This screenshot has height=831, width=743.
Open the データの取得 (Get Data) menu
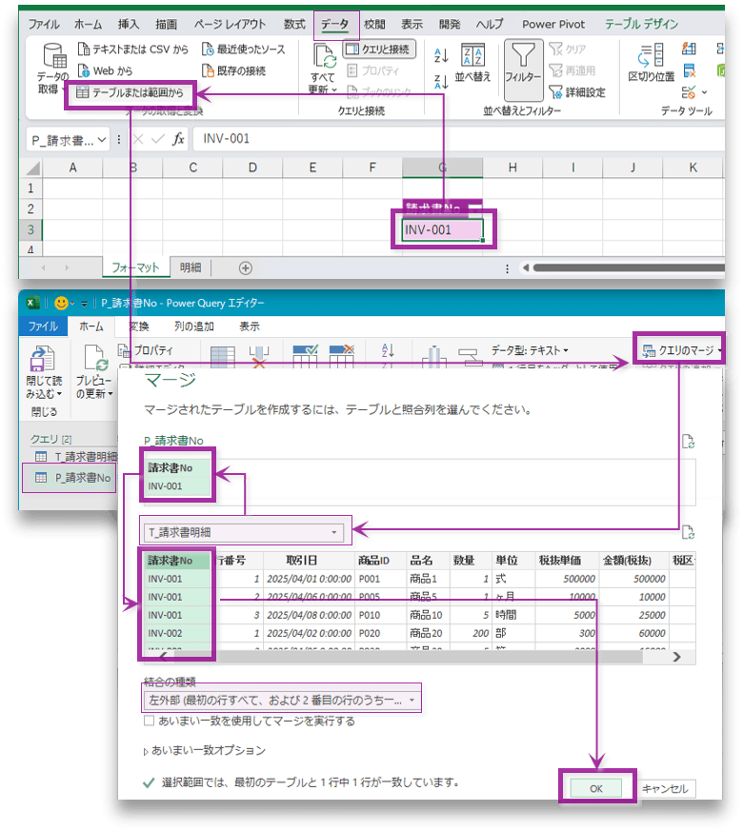coord(52,69)
